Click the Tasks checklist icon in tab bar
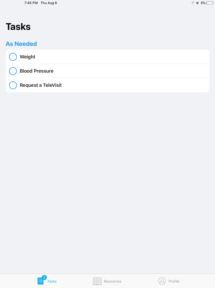 [x=41, y=281]
